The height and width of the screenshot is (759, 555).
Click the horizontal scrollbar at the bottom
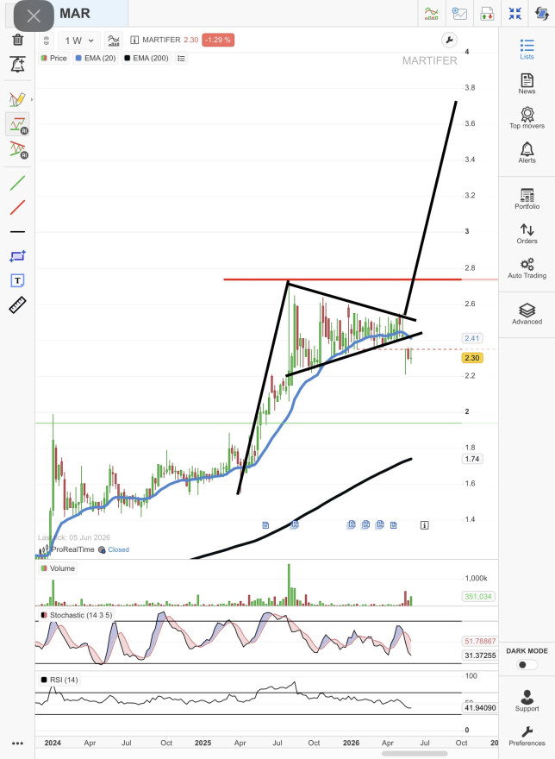415,754
